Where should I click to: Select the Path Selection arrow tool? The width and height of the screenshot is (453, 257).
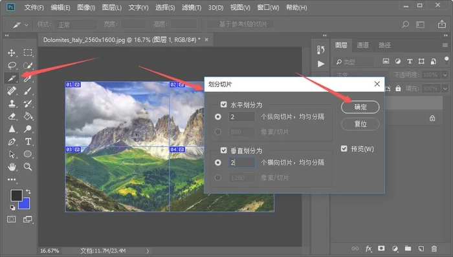click(12, 154)
